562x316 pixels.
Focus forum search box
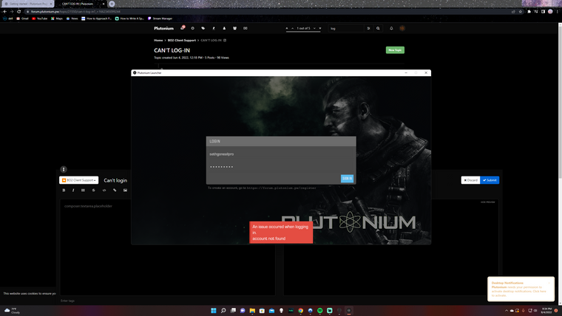tap(346, 28)
